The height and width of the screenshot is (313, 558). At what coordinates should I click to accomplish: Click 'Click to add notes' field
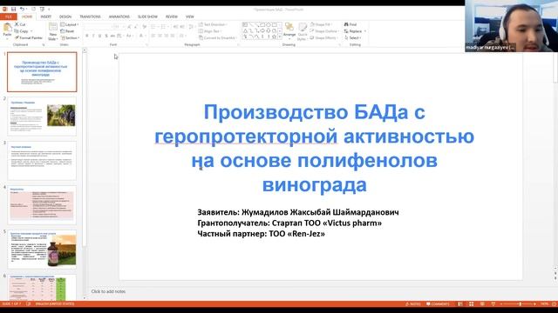108,291
